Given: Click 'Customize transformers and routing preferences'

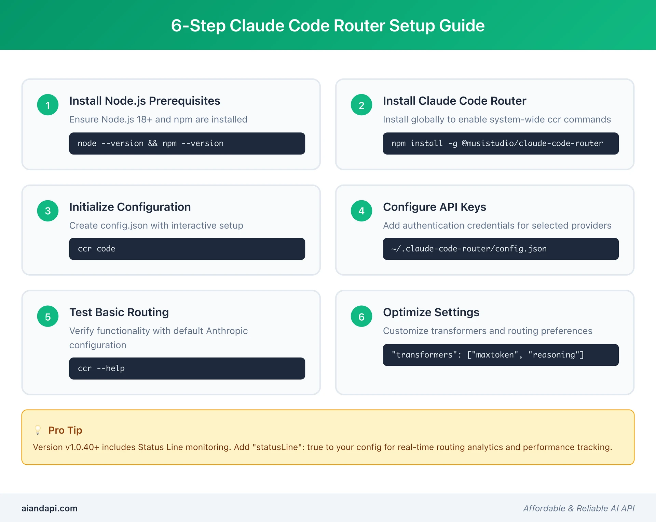Looking at the screenshot, I should point(488,331).
